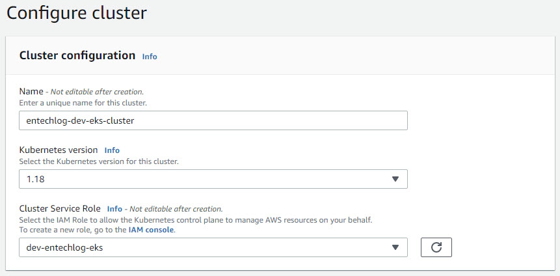This screenshot has height=276, width=560.
Task: Click the Cluster configuration section heading
Action: click(77, 55)
